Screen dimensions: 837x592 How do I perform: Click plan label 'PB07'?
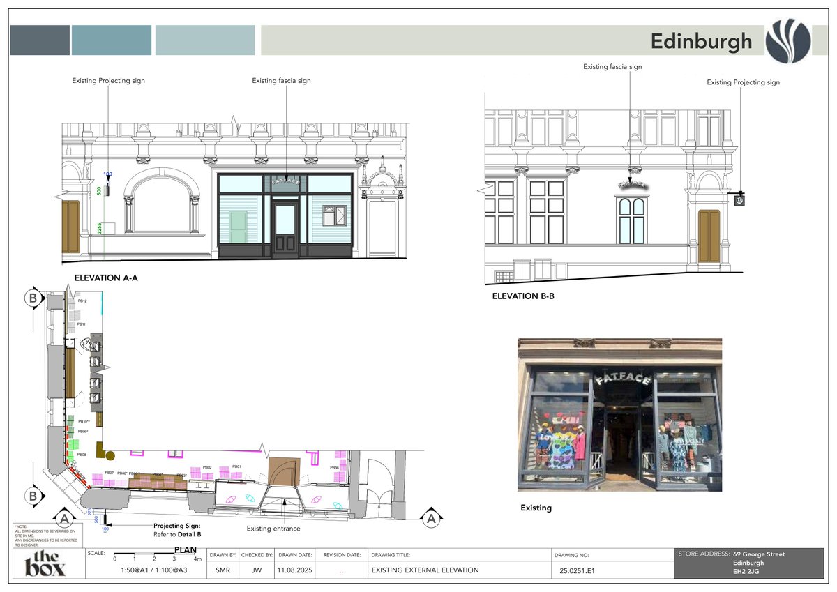click(109, 473)
